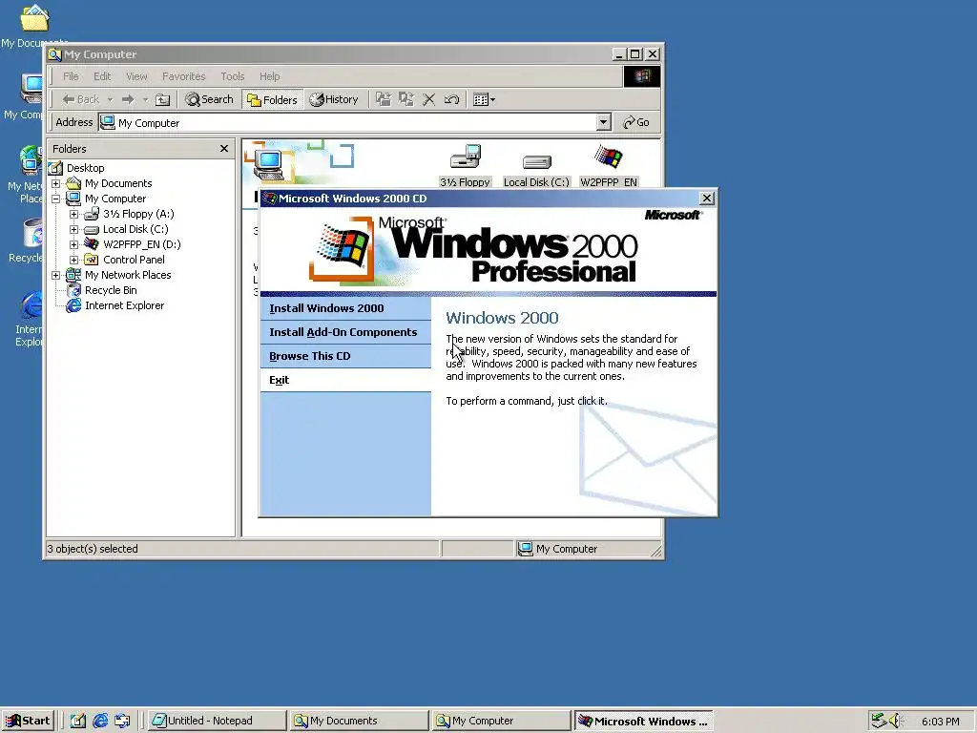Expand My Network Places node

[x=55, y=275]
